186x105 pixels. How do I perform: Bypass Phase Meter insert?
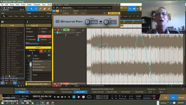click(33, 70)
